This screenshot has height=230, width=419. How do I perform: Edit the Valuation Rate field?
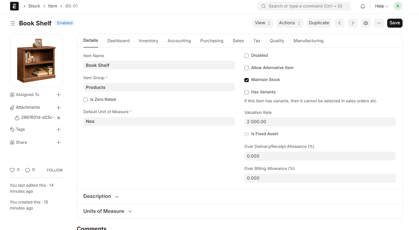click(x=320, y=122)
